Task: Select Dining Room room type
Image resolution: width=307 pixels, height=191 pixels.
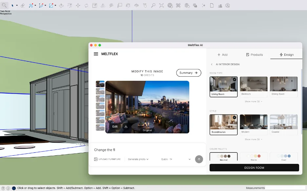Action: coord(284,87)
